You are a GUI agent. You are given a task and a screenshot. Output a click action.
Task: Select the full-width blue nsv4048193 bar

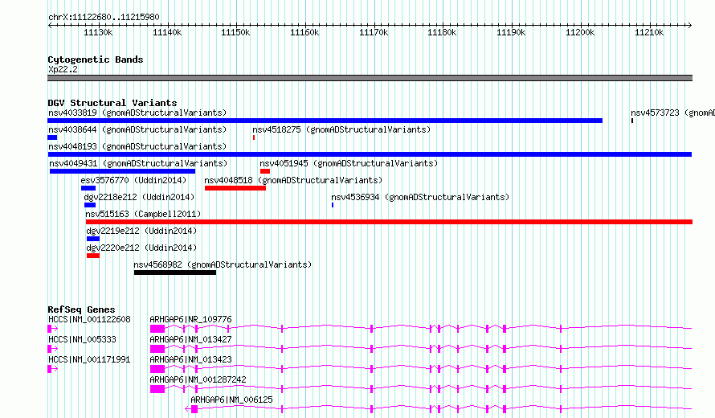tap(370, 154)
